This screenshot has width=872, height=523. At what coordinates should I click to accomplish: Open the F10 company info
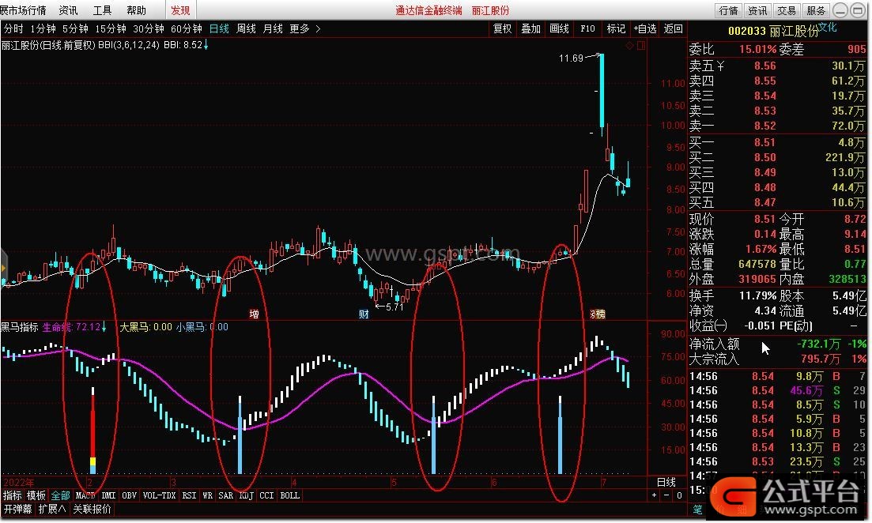(x=588, y=28)
